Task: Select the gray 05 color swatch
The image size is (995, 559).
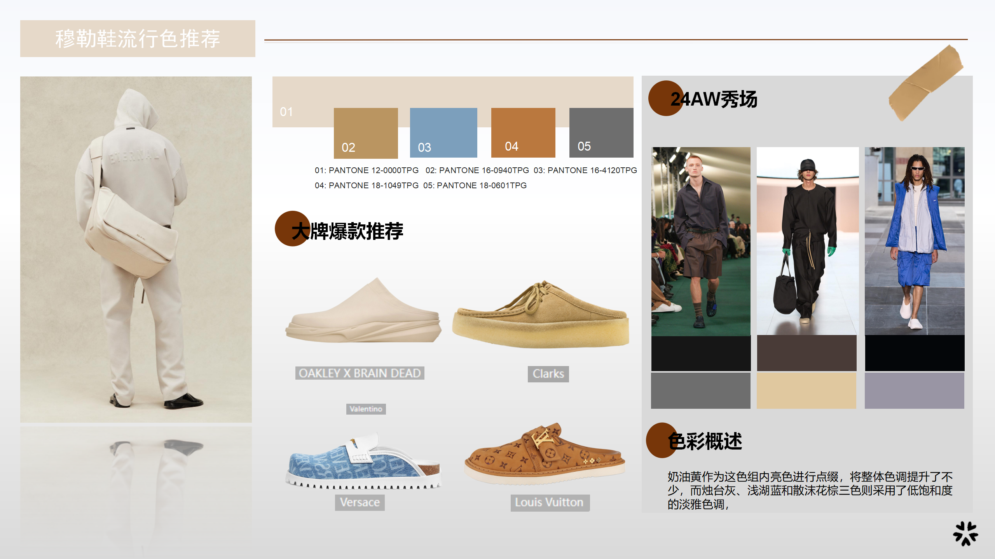Action: pos(601,133)
